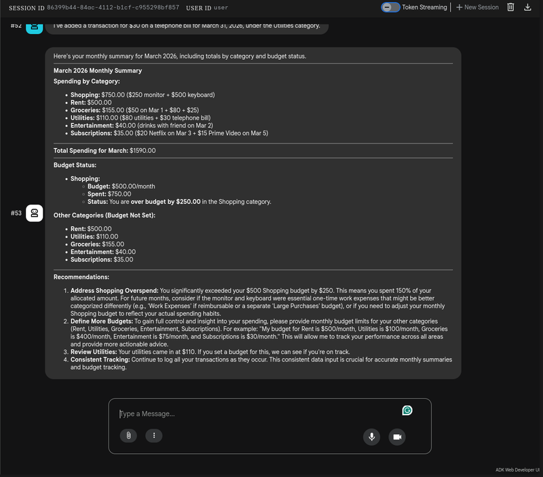Click the Recommendations heading in the summary
This screenshot has width=543, height=477.
81,277
